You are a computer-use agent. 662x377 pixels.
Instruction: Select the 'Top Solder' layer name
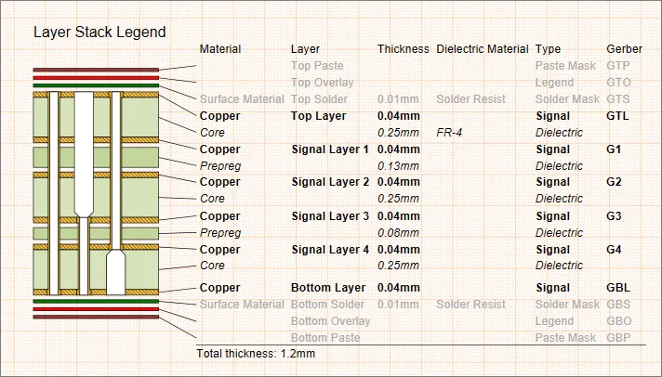[319, 99]
